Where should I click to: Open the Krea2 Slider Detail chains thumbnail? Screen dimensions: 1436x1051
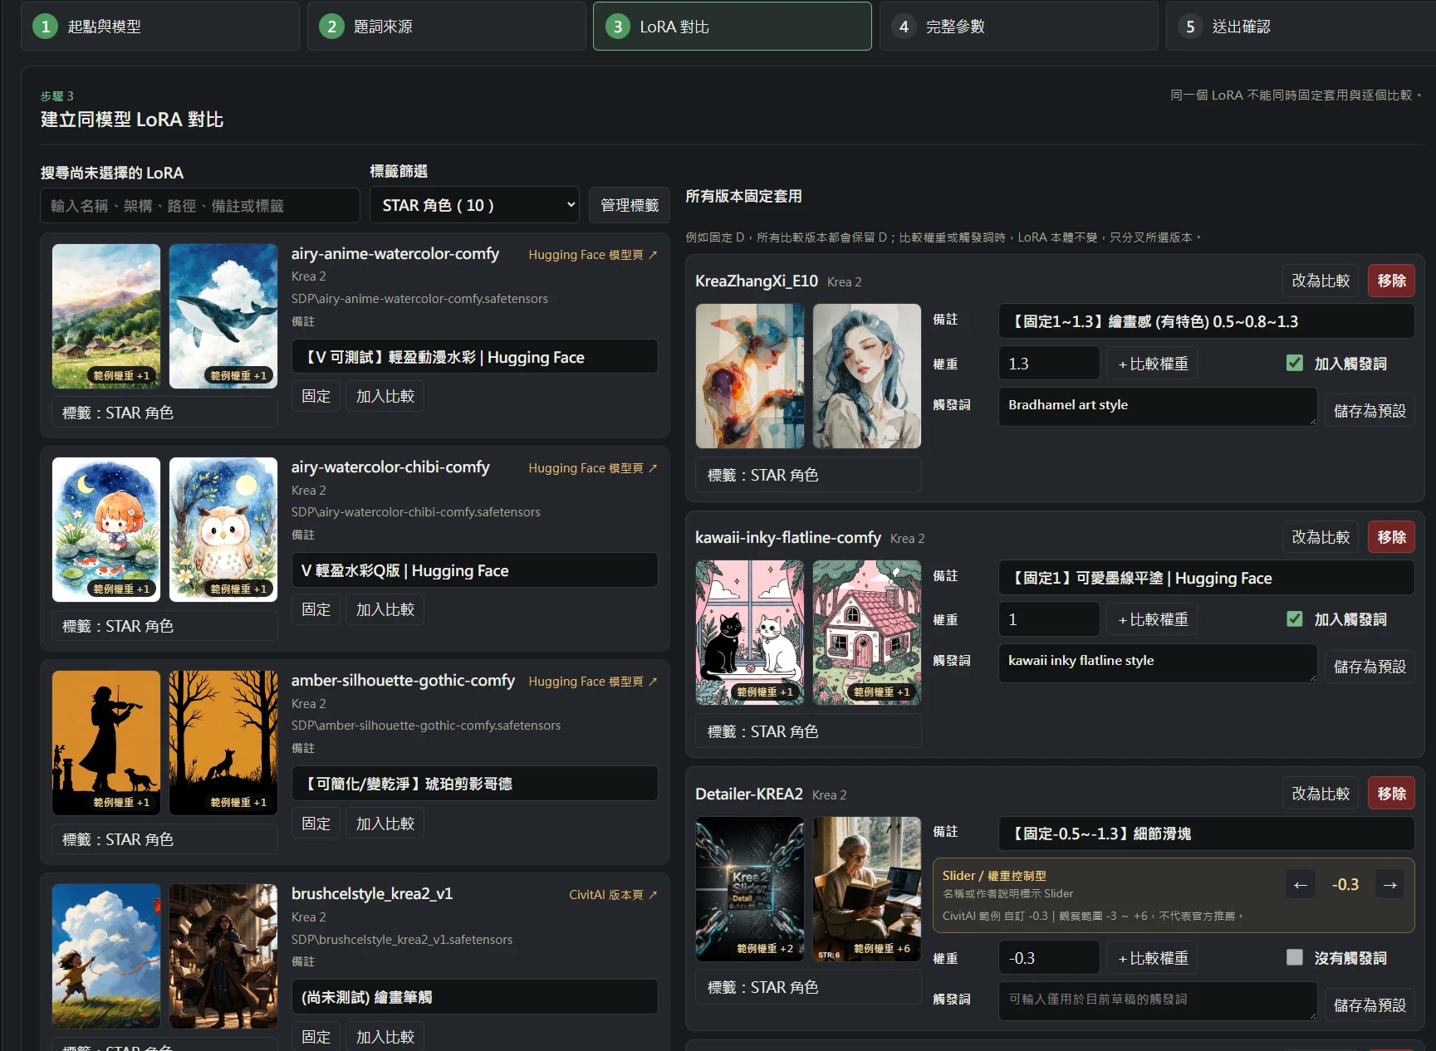(750, 889)
